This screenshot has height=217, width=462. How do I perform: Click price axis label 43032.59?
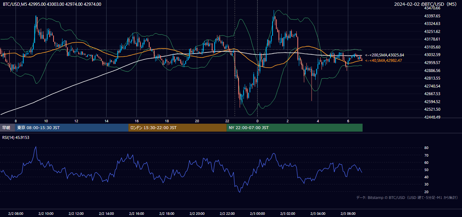432,55
